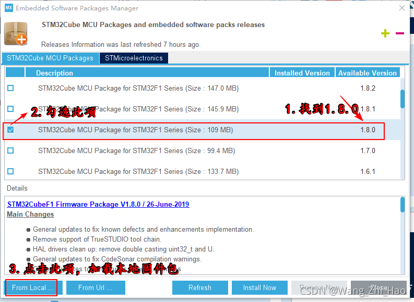Check the box for version 1.7.0 package

(x=10, y=150)
